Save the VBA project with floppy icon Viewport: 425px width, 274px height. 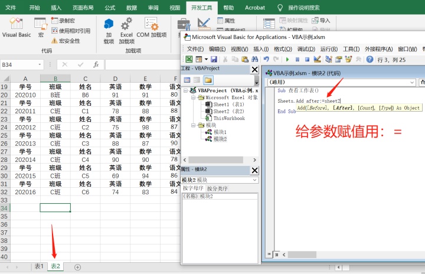point(214,59)
